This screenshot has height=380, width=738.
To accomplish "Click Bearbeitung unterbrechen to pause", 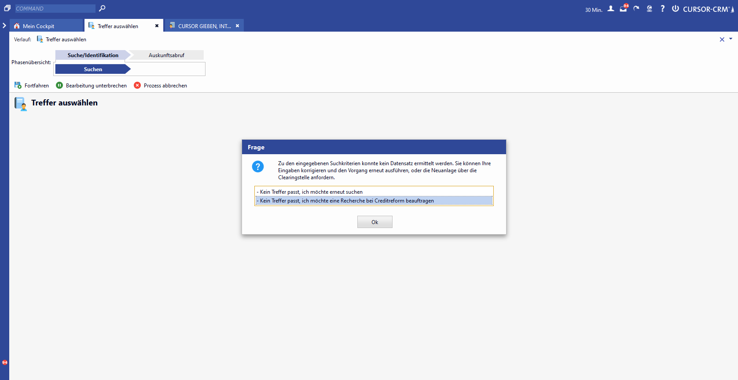I will click(x=92, y=85).
